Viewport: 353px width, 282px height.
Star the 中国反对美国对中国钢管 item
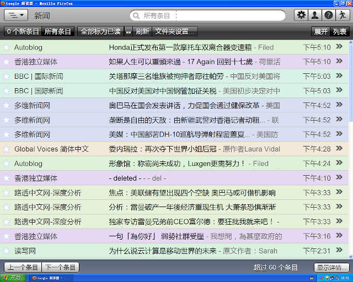coord(7,91)
